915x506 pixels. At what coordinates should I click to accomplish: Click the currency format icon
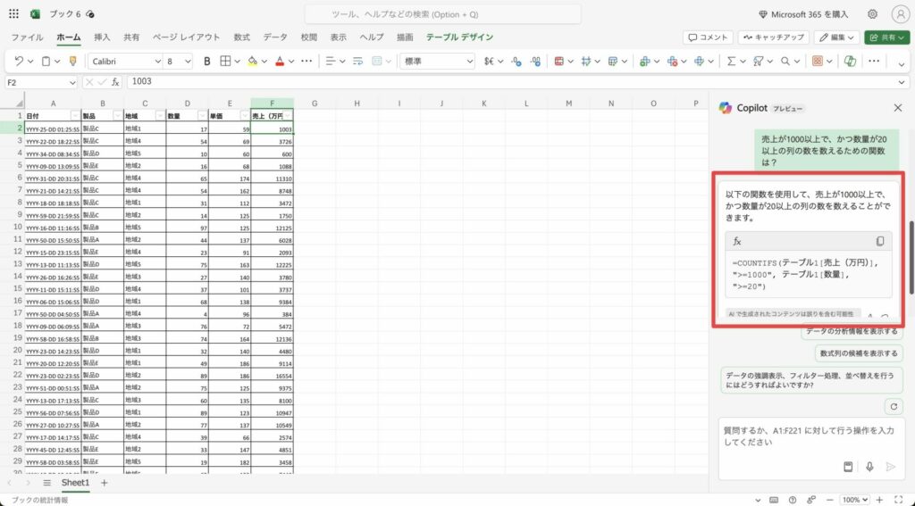pyautogui.click(x=489, y=62)
